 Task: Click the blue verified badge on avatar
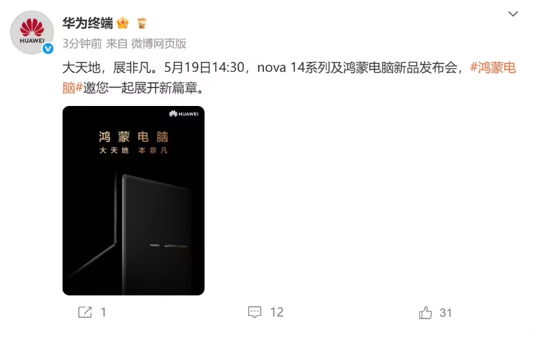pyautogui.click(x=48, y=49)
